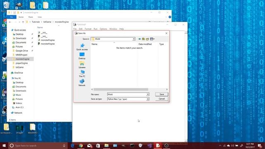Click the Cancel button
The image size is (265, 149).
[x=162, y=99]
